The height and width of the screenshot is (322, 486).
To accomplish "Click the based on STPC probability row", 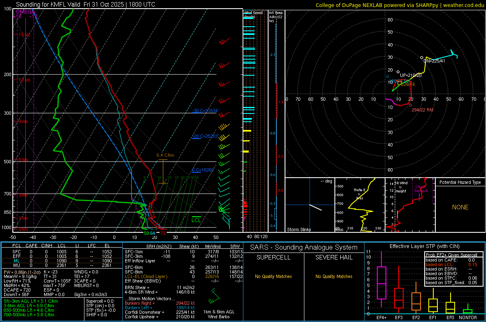I will click(x=451, y=278).
